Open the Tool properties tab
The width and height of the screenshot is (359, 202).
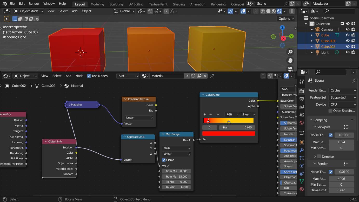point(301,82)
